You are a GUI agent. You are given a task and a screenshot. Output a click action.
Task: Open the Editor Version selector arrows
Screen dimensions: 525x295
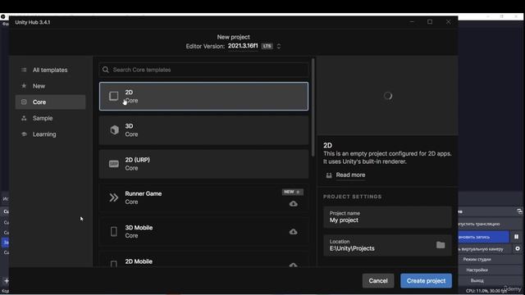(x=279, y=46)
